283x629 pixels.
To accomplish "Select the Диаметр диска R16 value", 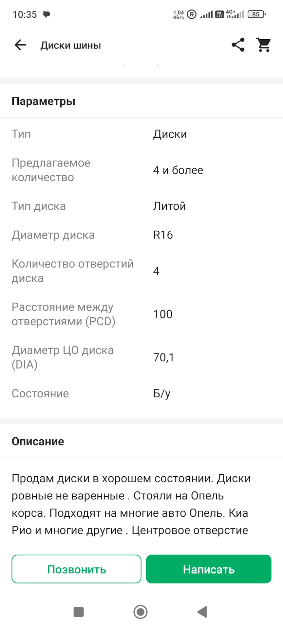I will coord(163,235).
